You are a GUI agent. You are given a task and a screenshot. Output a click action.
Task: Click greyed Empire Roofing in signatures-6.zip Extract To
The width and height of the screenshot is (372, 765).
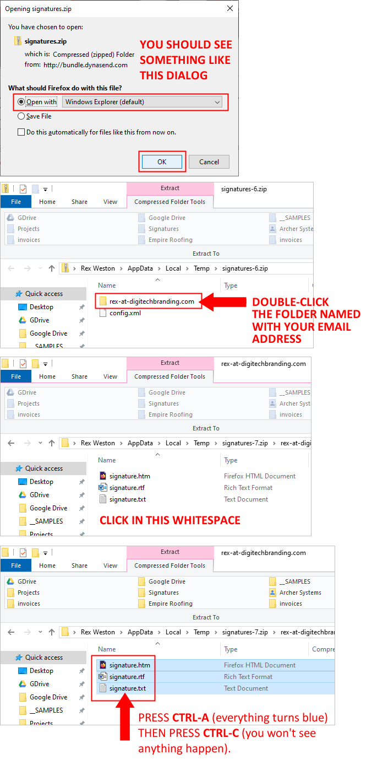[x=170, y=240]
